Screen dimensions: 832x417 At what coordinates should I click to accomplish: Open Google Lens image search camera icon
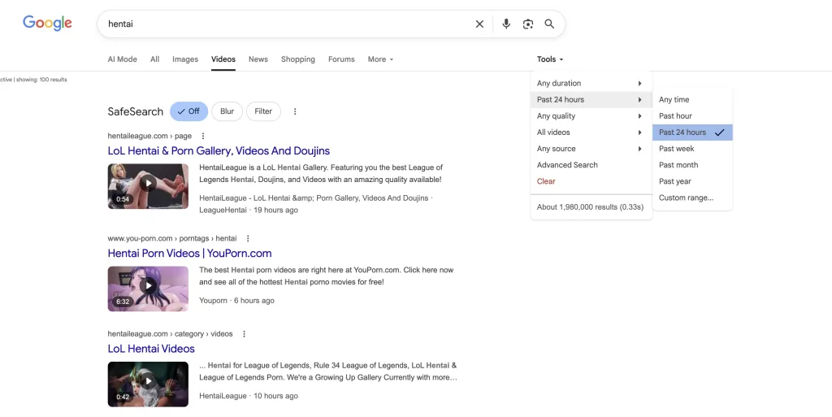(x=528, y=24)
